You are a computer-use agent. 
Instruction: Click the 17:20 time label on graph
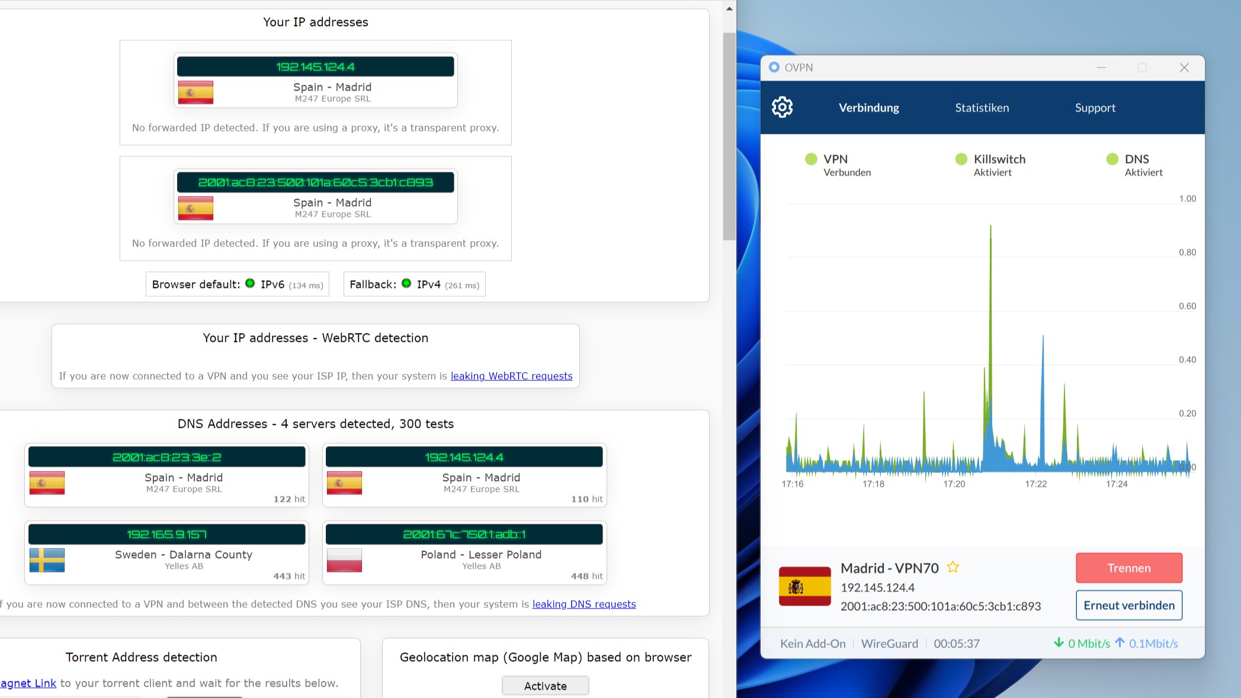(x=954, y=484)
